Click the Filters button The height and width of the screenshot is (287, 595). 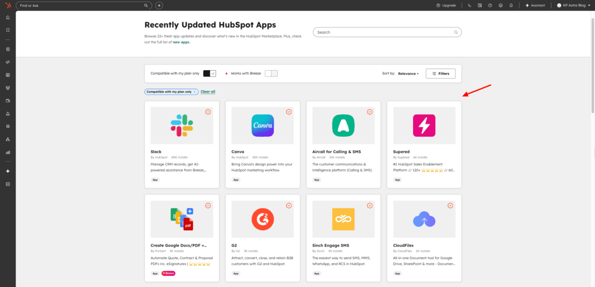[x=440, y=74]
